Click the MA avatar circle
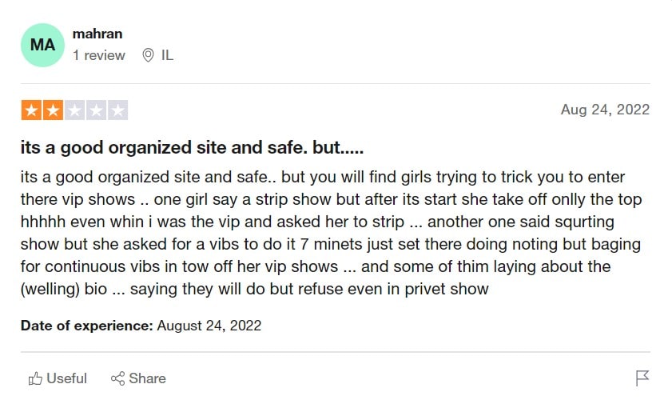 pos(42,45)
